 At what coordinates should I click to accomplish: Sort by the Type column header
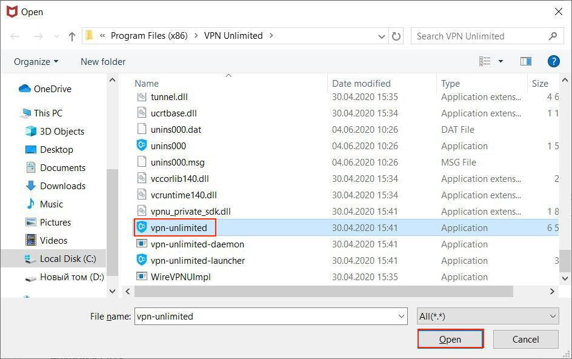(x=450, y=84)
